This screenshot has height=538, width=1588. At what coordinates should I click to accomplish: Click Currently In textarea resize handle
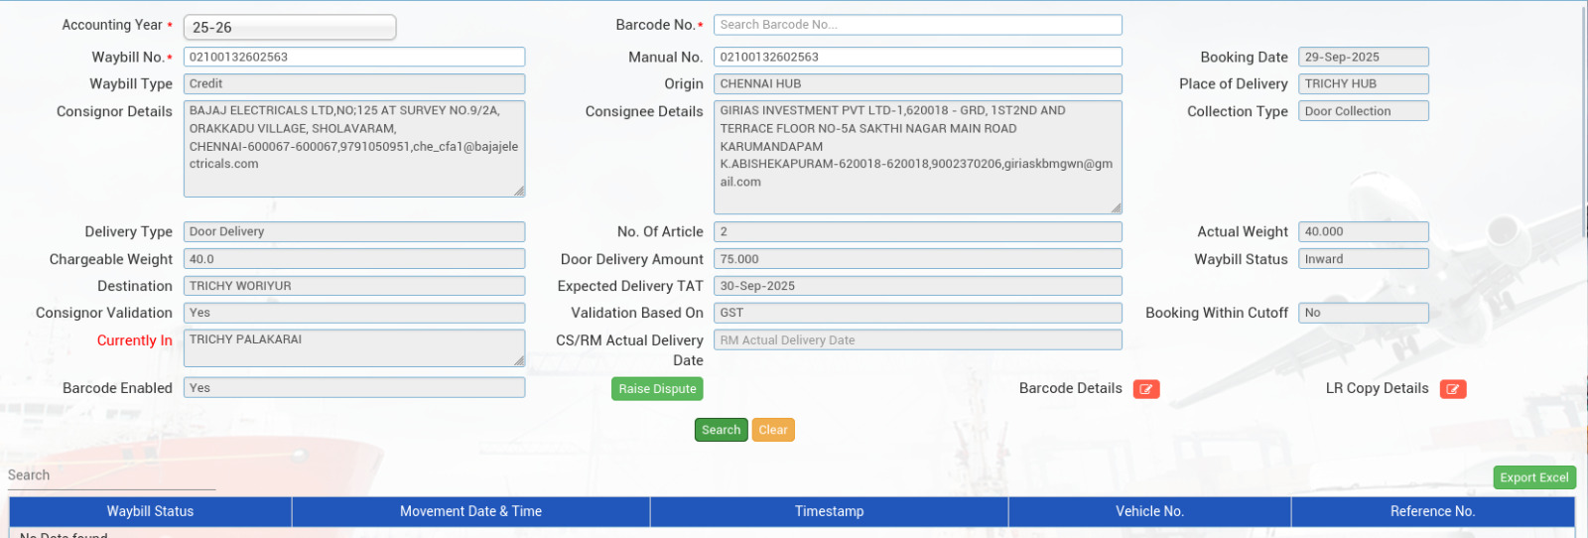click(519, 360)
